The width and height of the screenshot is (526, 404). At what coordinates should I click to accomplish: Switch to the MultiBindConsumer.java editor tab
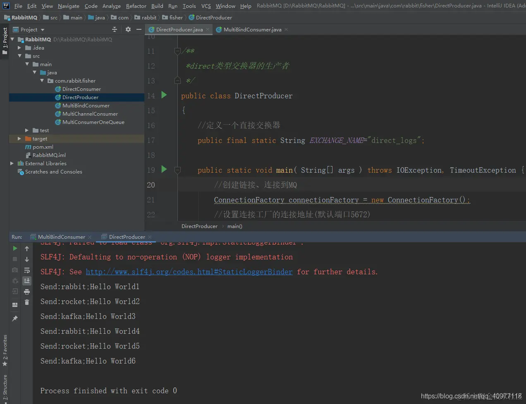252,29
